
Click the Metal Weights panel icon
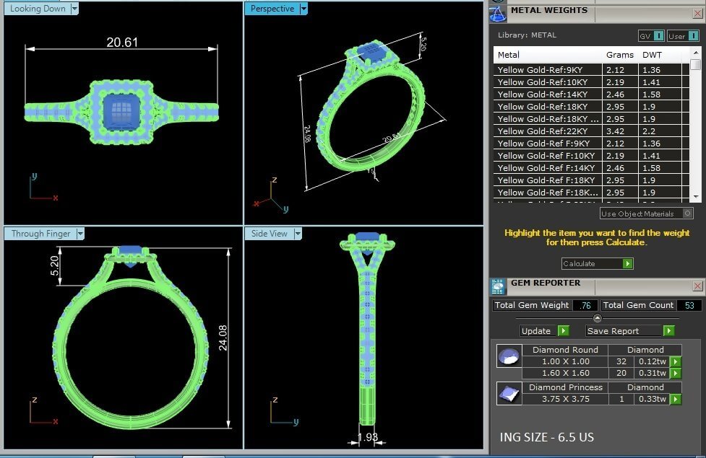click(x=497, y=13)
